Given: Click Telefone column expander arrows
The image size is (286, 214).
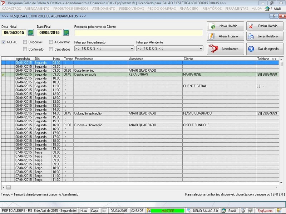Looking at the screenshot, I should click(274, 58).
